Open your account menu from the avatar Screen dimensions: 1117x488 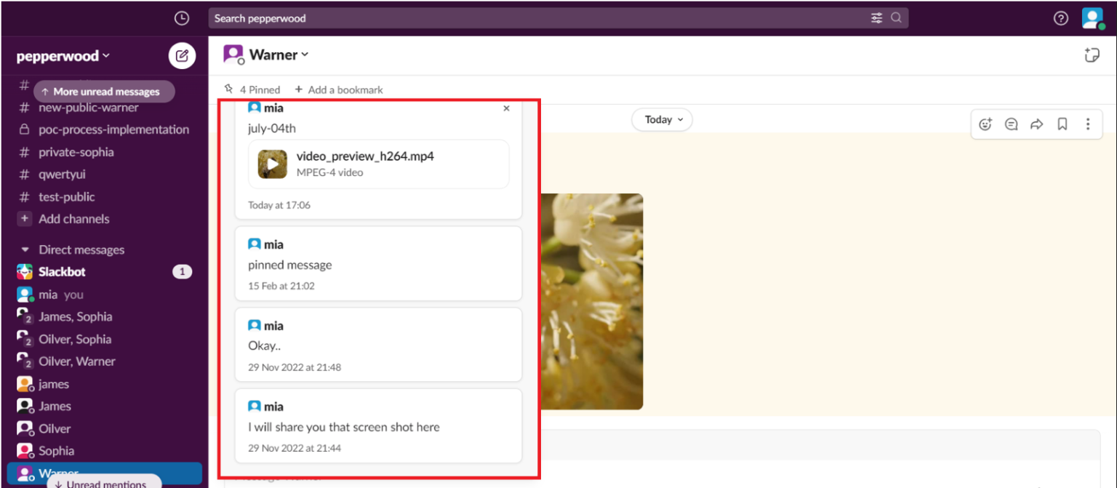1093,17
